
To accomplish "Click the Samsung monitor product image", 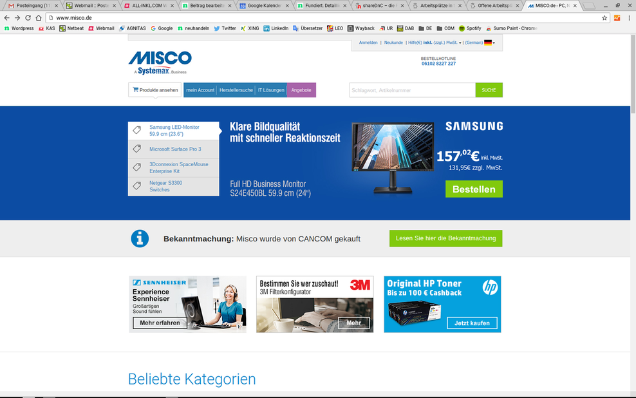I will coord(393,158).
